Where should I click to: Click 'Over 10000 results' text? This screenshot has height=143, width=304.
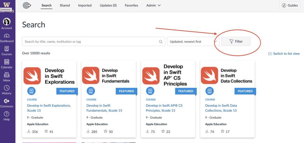coord(36,53)
